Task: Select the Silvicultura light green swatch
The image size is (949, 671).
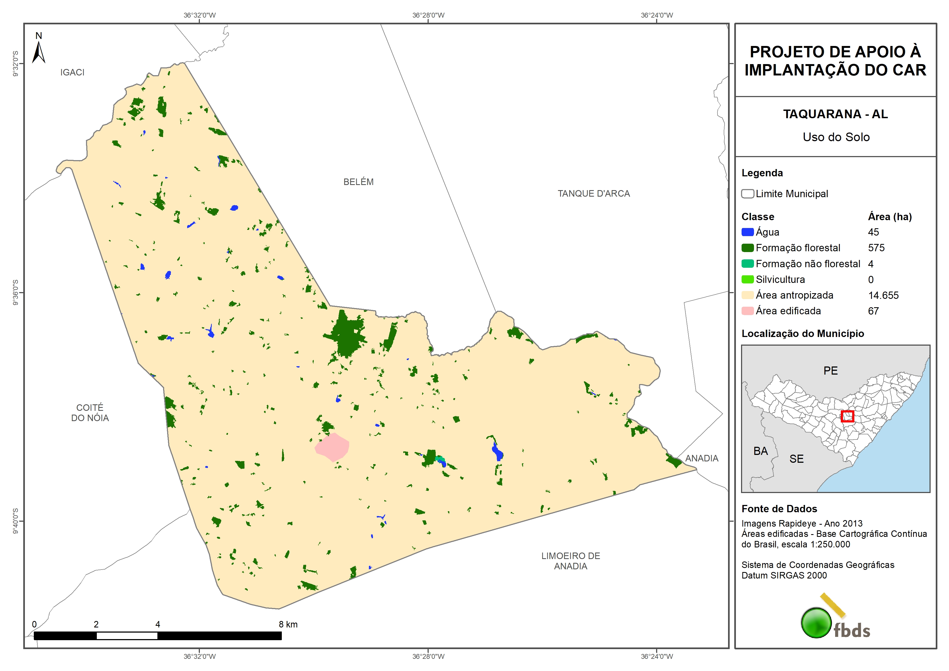Action: (x=747, y=279)
